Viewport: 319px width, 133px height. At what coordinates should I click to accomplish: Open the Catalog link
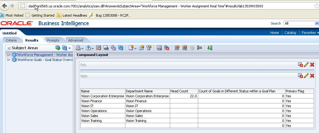(x=290, y=33)
